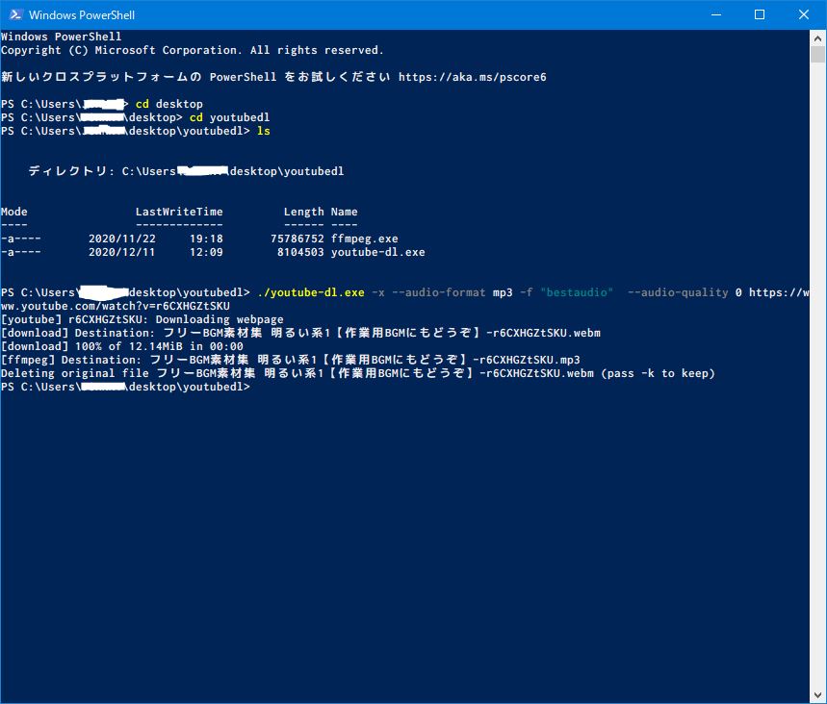This screenshot has height=704, width=827.
Task: Click the [ffmpeg] Destination output line
Action: click(291, 360)
